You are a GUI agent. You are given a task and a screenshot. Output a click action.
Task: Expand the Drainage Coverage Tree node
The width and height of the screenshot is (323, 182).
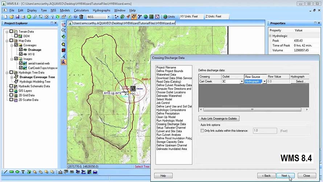click(12, 77)
